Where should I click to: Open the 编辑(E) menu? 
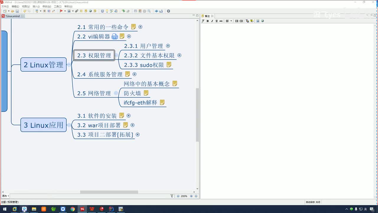[x=15, y=6]
